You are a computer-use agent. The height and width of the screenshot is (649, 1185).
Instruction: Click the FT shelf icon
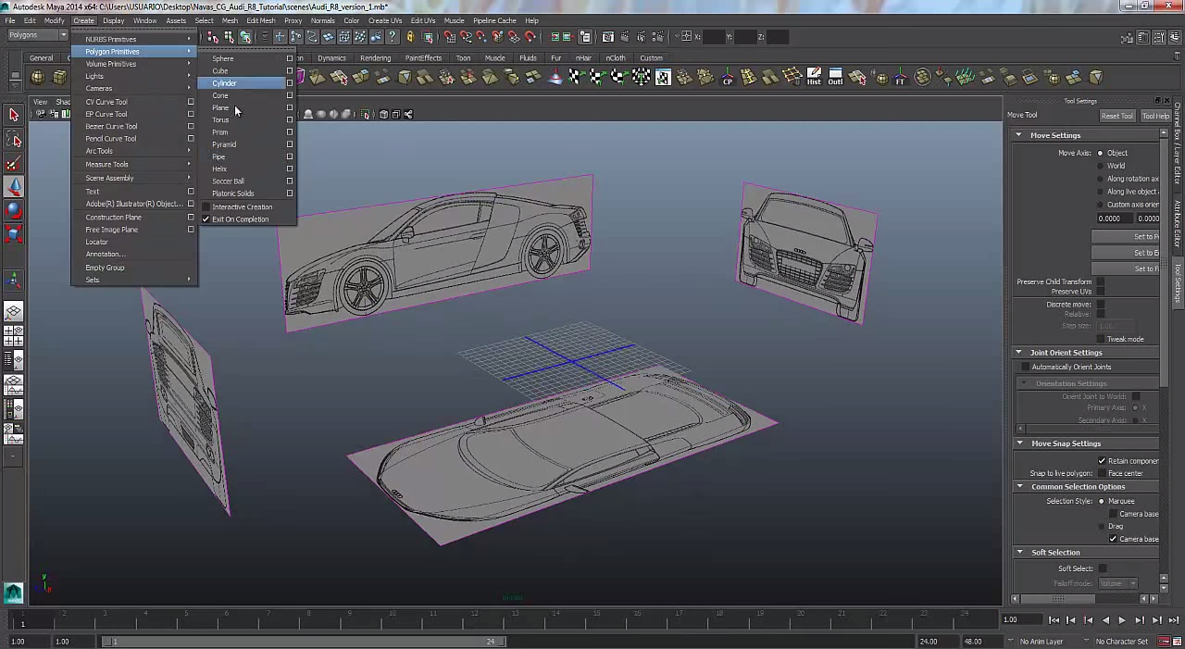click(899, 78)
